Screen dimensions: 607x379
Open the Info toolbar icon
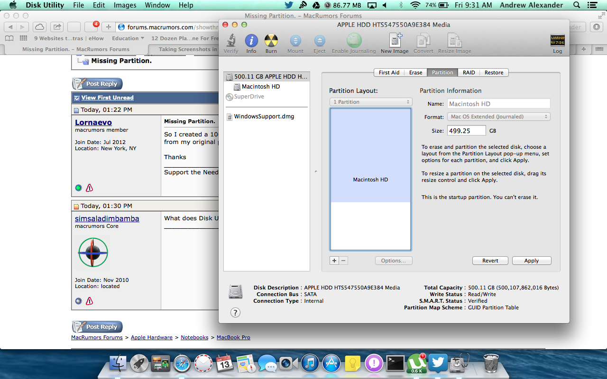[x=251, y=41]
